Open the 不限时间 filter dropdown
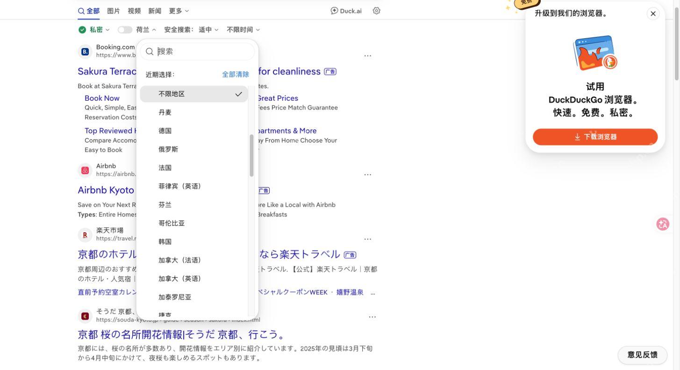Screen dimensions: 680x370 tap(243, 29)
